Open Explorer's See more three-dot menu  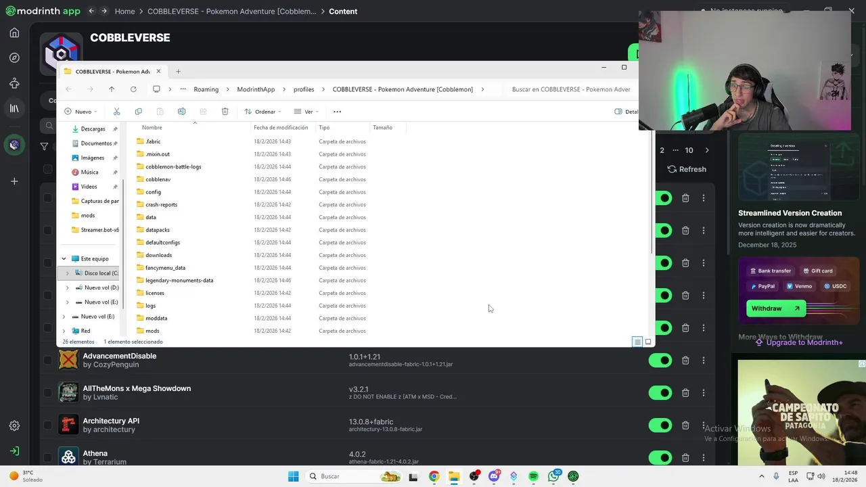[x=337, y=112]
